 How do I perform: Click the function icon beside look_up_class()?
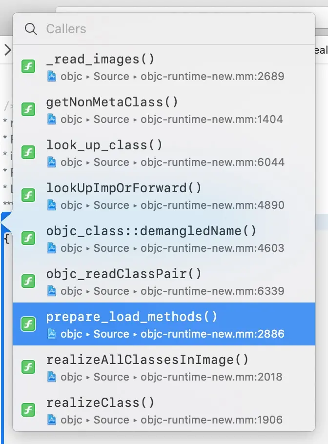coord(28,152)
